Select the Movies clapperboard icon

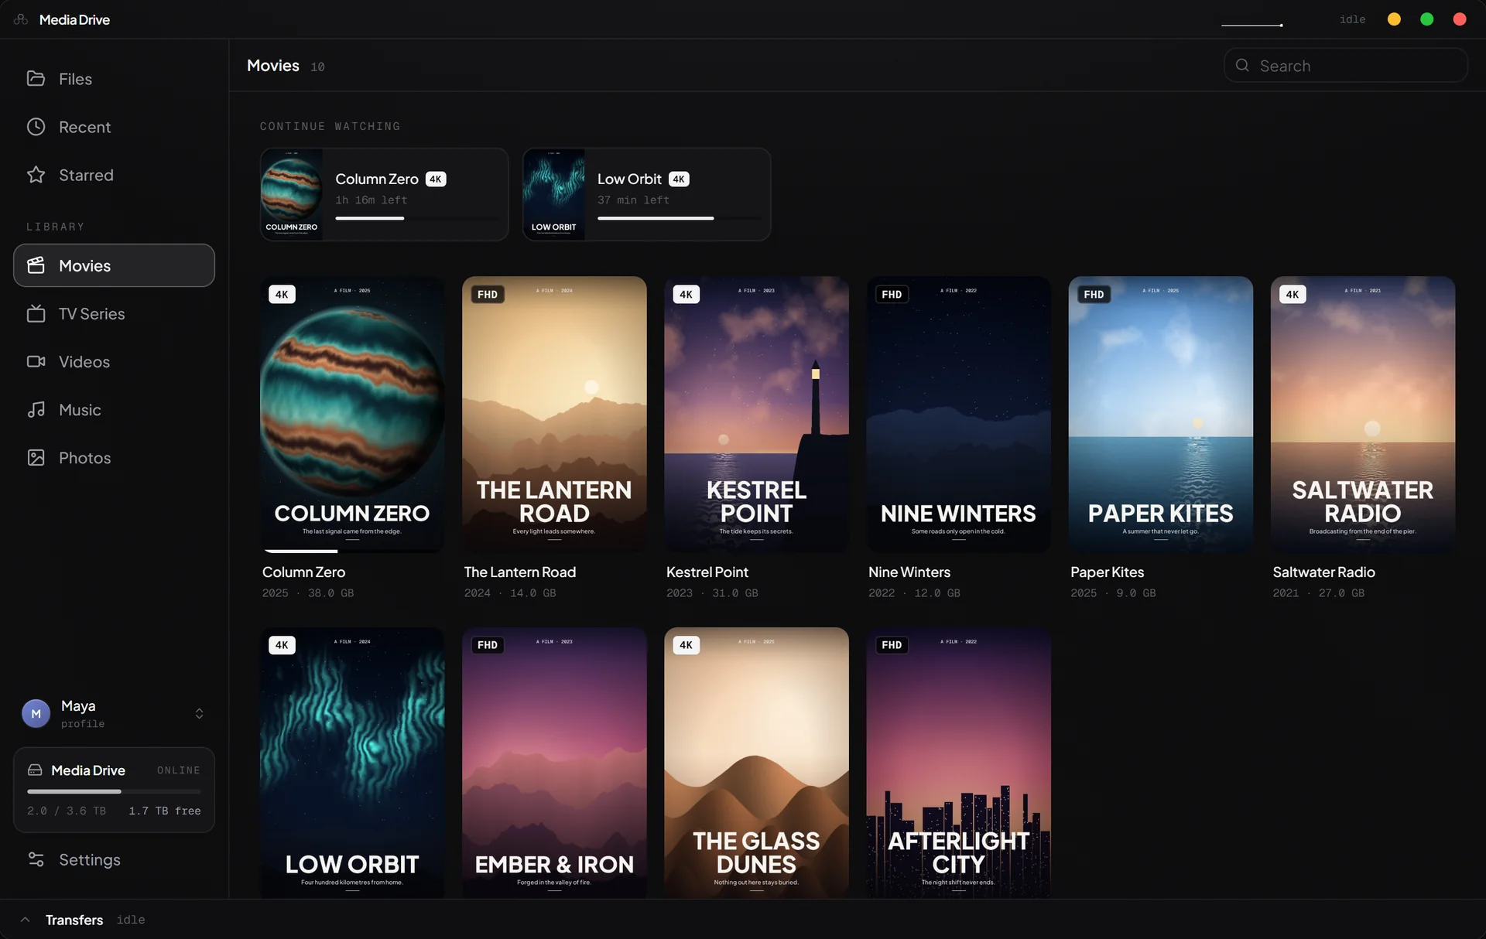coord(36,265)
